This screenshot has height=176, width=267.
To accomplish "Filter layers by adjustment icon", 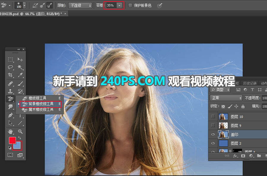I will (x=245, y=89).
